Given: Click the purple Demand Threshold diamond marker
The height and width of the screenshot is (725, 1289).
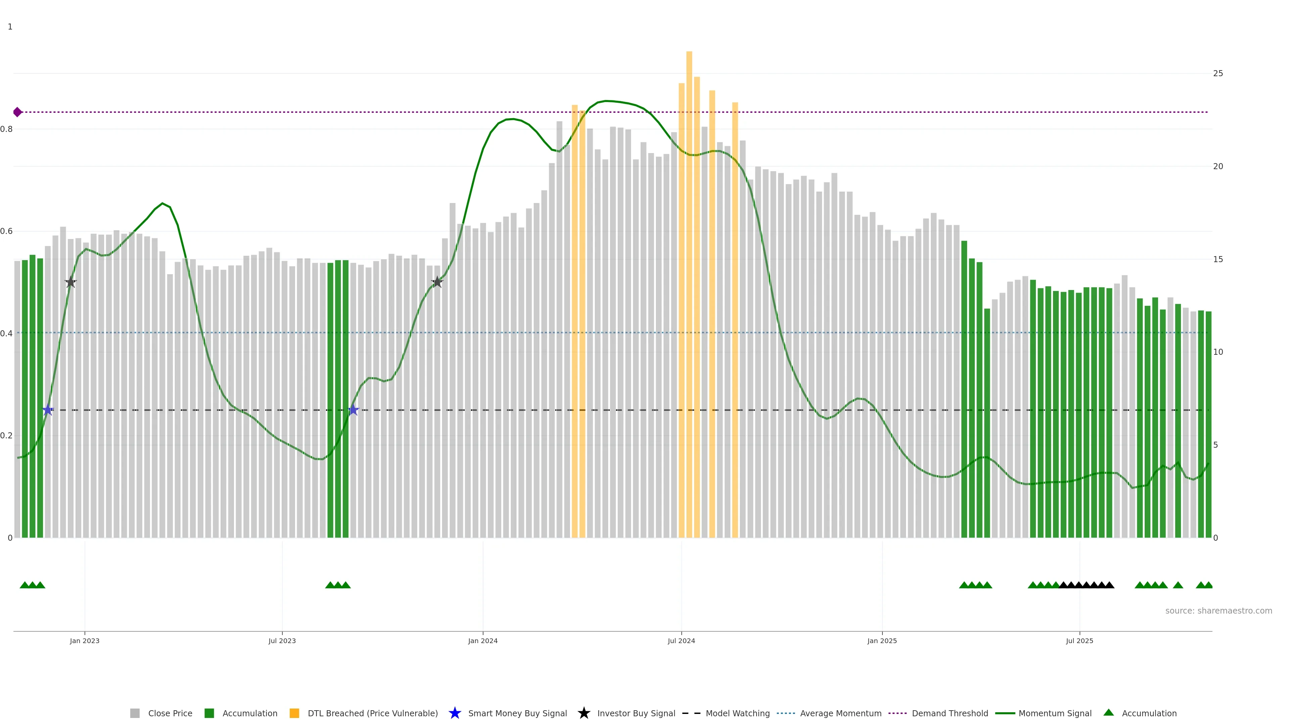Looking at the screenshot, I should (17, 112).
